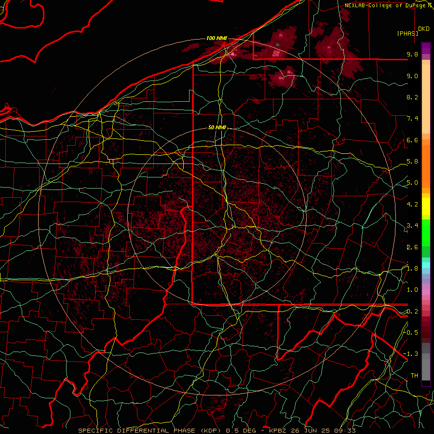Click the bright pink echo core beside 100 NMI label

[232, 54]
